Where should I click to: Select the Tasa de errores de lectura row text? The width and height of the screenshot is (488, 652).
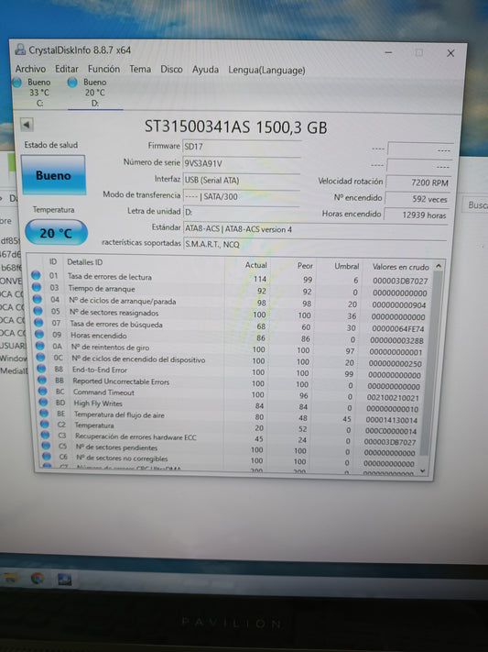[110, 277]
